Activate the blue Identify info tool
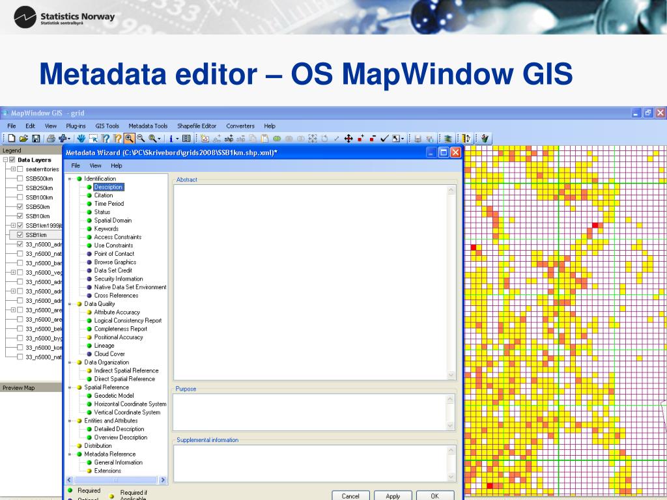This screenshot has height=500, width=667. (171, 138)
